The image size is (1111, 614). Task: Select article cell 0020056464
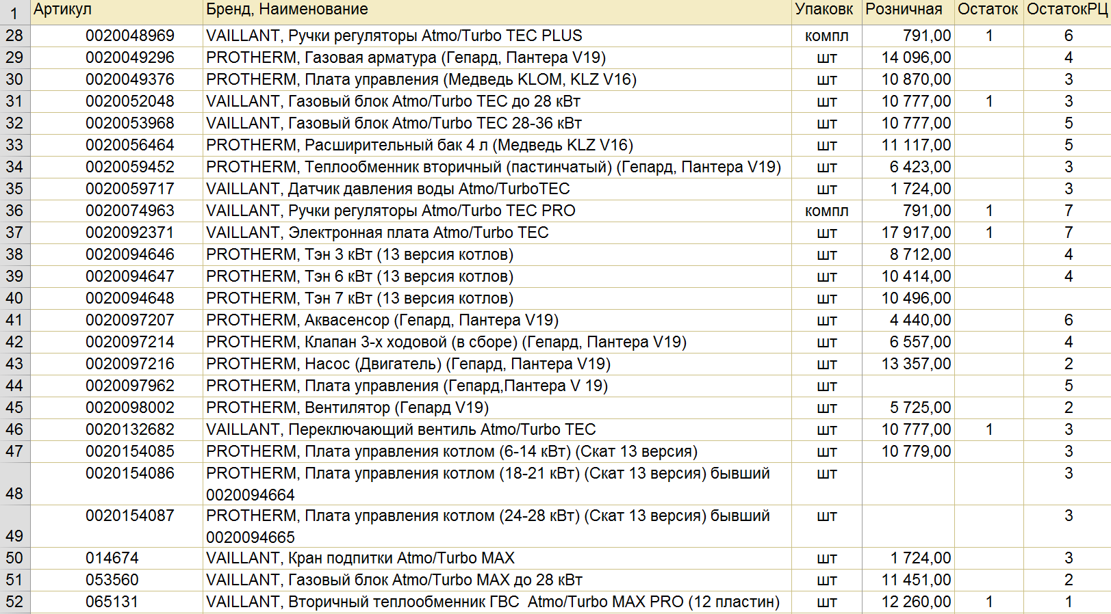click(116, 145)
